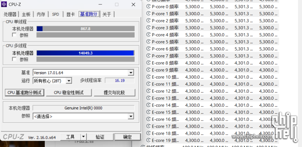Switch to the 内存 tab

coord(41,14)
